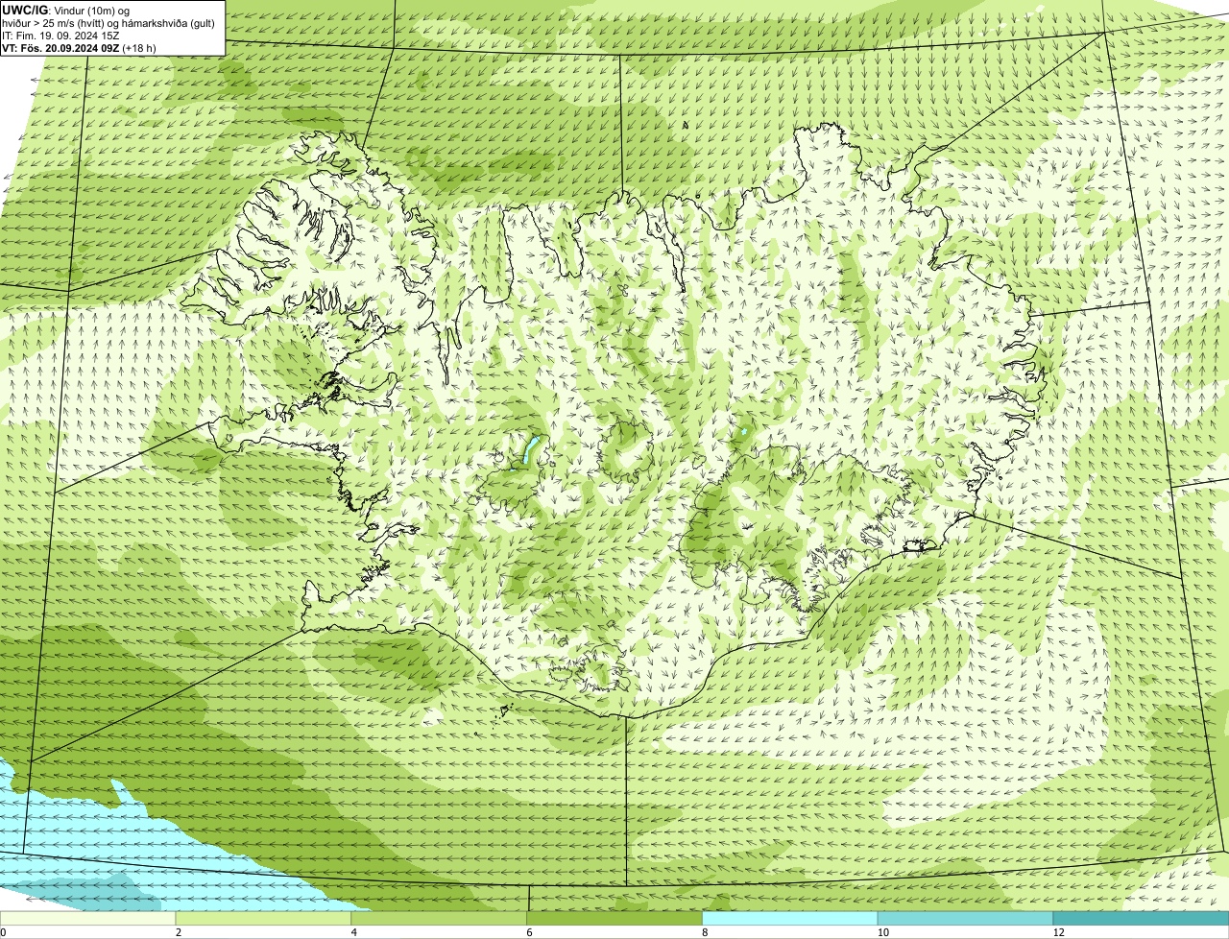Click the 'UWC/IG: Vindur (10m) og' title line
Viewport: 1229px width, 939px height.
click(67, 11)
